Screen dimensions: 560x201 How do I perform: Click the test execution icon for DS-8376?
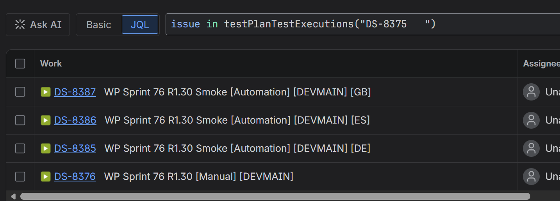coord(46,176)
